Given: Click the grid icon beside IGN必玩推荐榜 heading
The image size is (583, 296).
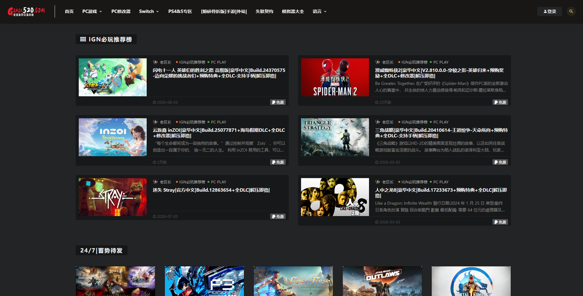Looking at the screenshot, I should tap(83, 39).
